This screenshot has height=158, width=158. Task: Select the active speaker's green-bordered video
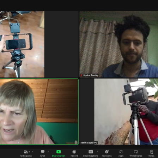39,112
